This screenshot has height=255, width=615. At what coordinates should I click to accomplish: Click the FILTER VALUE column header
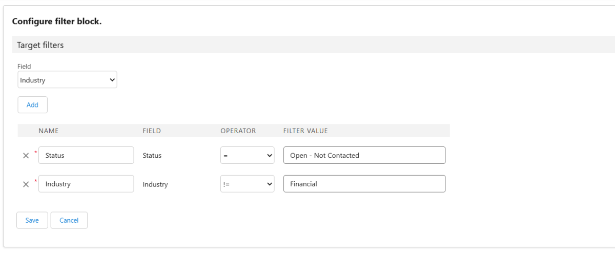(305, 131)
